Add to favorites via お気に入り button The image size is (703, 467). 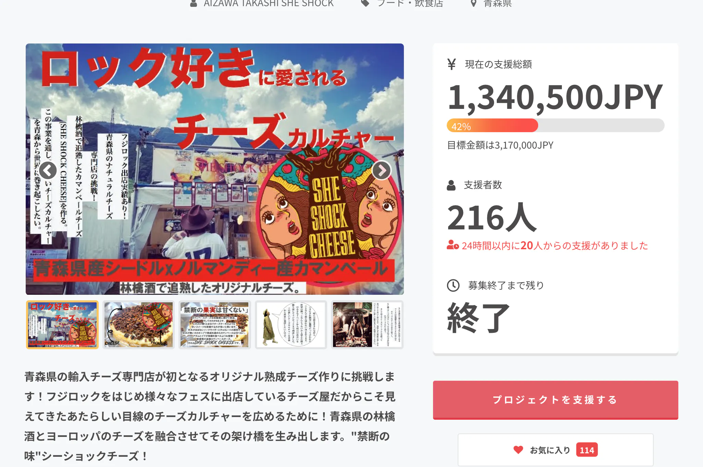point(555,450)
